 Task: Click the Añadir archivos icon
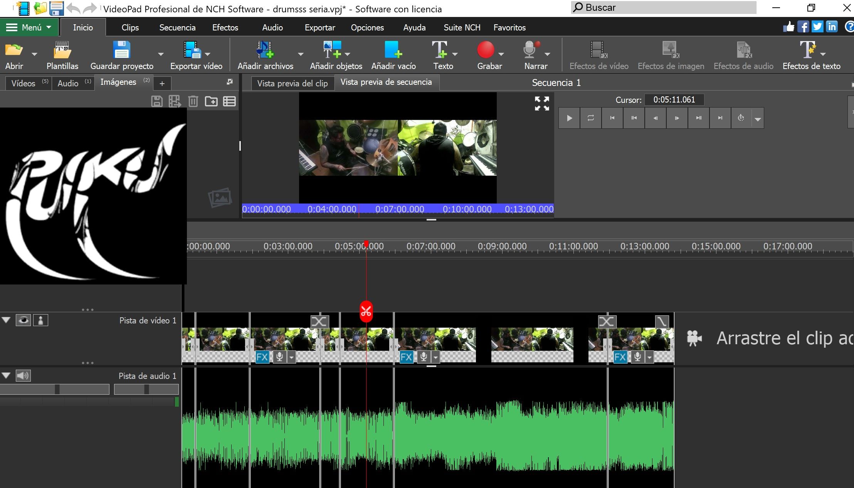pyautogui.click(x=265, y=50)
